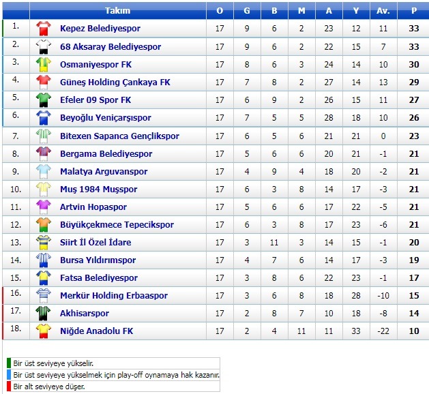Click the Av. goal difference header

pos(383,11)
